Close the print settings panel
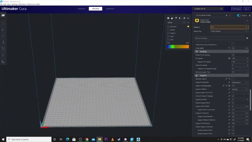This screenshot has width=252, height=142. point(250,16)
